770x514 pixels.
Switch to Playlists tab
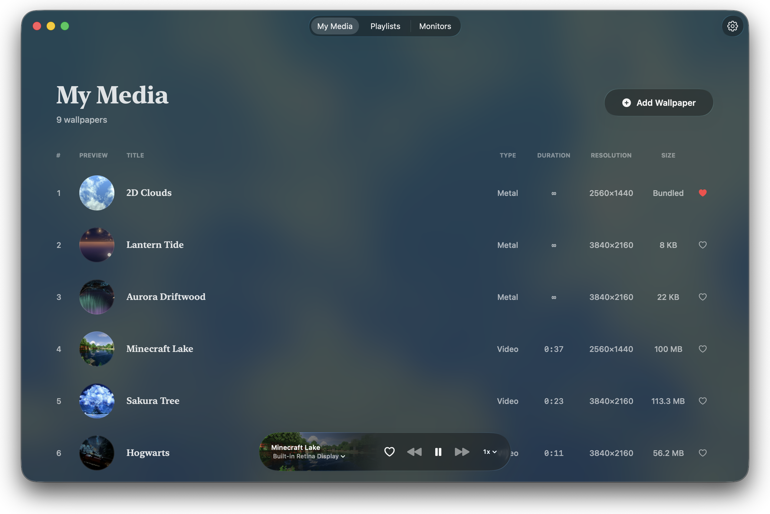[385, 26]
